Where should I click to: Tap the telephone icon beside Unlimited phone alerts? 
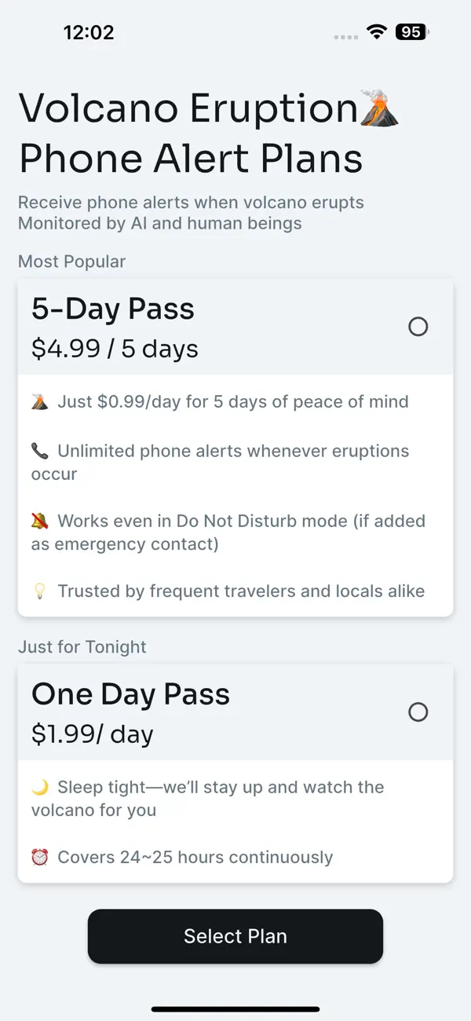[40, 452]
